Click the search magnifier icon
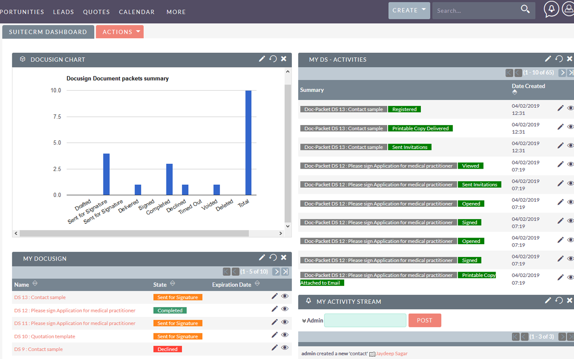Viewport: 574px width, 359px height. coord(525,9)
